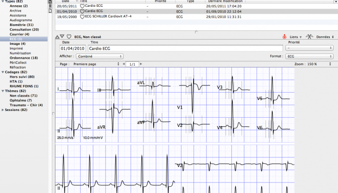
Task: Click the aVL lead trace on ECG
Action: pyautogui.click(x=155, y=86)
